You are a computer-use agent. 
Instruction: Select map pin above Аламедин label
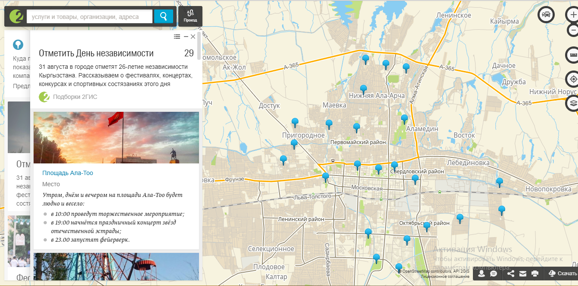[404, 119]
